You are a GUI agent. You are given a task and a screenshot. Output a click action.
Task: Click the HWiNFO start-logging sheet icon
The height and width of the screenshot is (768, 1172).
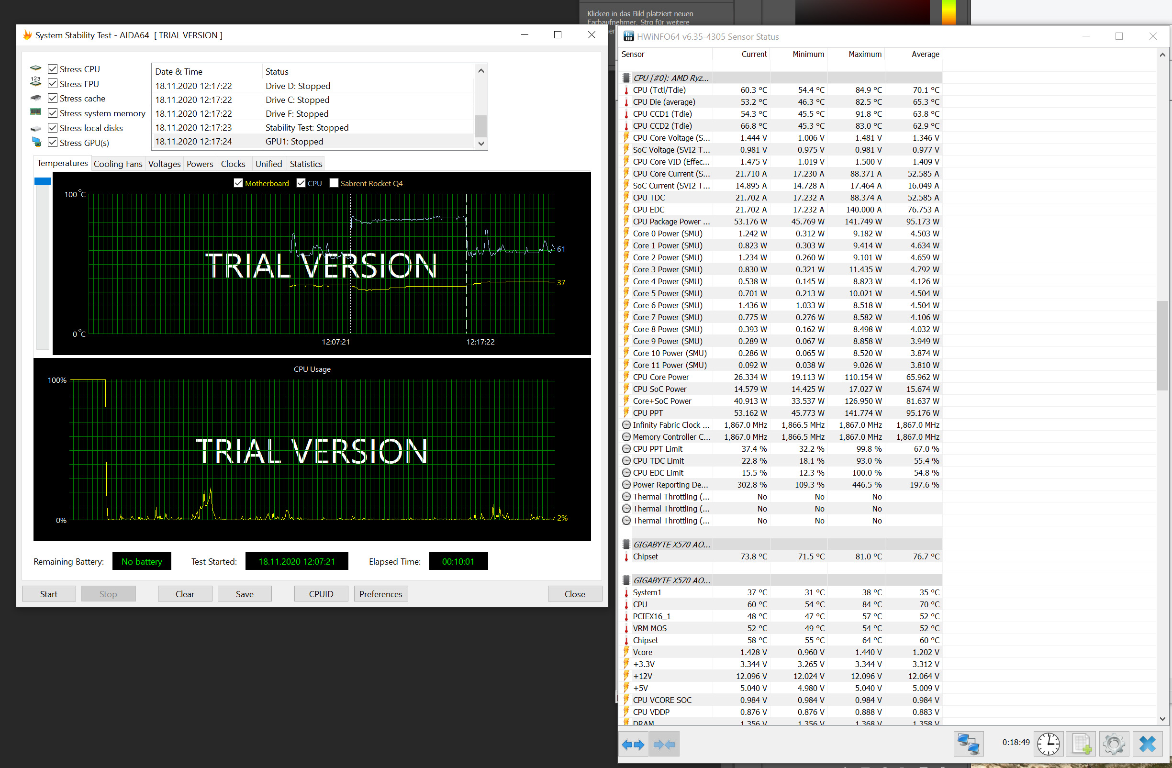tap(1082, 744)
